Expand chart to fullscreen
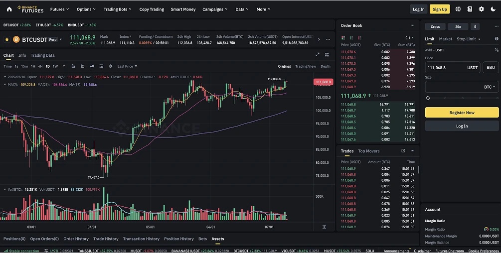The width and height of the screenshot is (501, 253). click(317, 55)
